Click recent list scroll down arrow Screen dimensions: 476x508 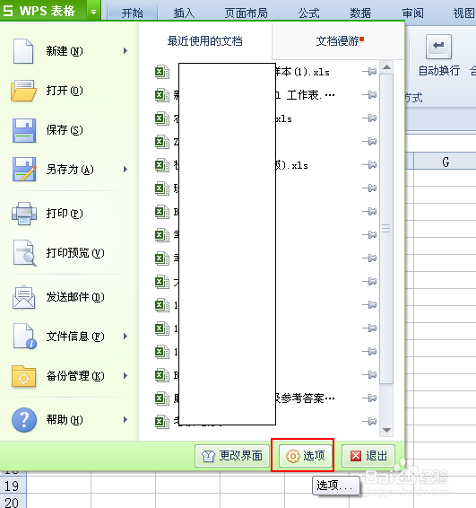click(x=386, y=430)
